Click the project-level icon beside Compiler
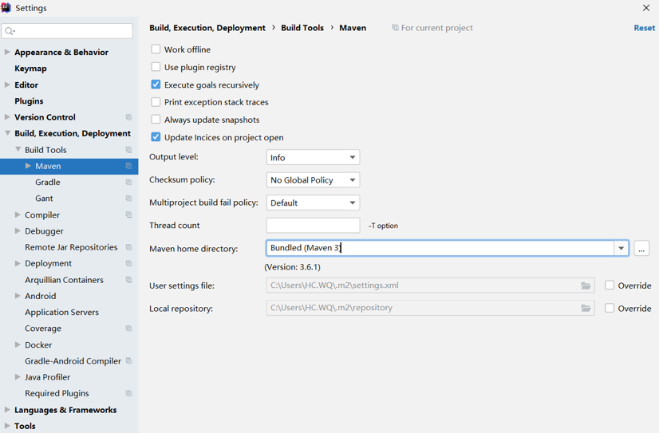The image size is (659, 433). (128, 215)
